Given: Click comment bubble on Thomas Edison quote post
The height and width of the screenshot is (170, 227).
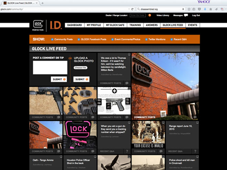Looking at the screenshot, I should pyautogui.click(x=127, y=83).
